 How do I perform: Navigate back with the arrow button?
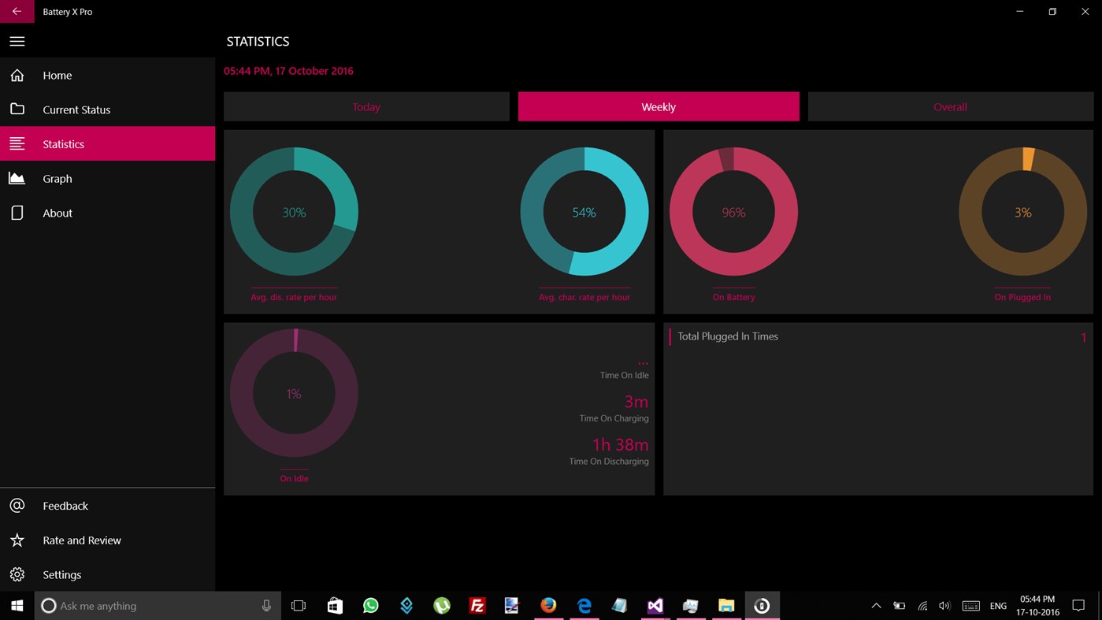pos(17,11)
